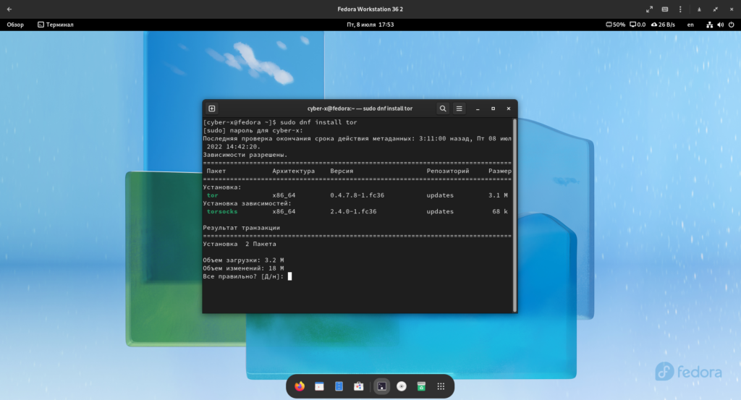Open the Calendar app in dock
Screen dimensions: 741x400
(x=319, y=386)
